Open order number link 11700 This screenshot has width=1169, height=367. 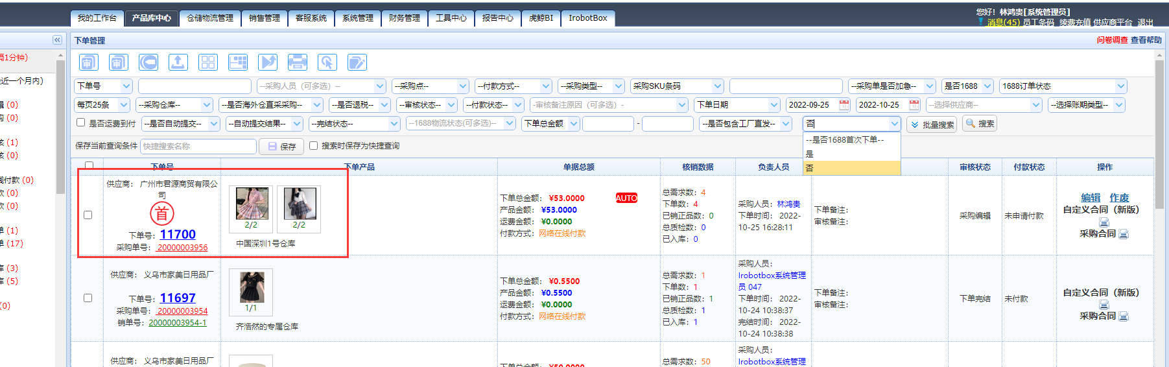178,234
